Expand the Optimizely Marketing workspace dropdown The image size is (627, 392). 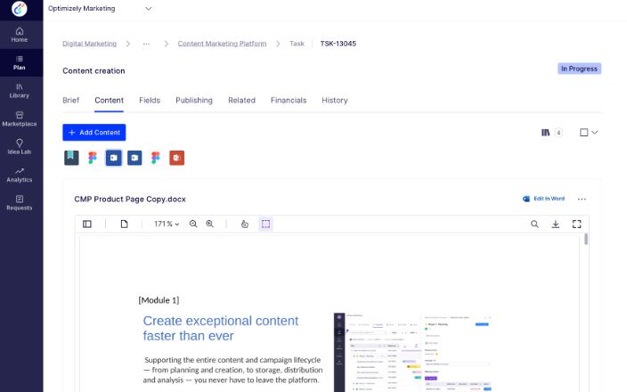pos(149,8)
